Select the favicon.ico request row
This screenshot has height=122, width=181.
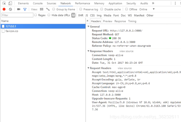(43, 31)
